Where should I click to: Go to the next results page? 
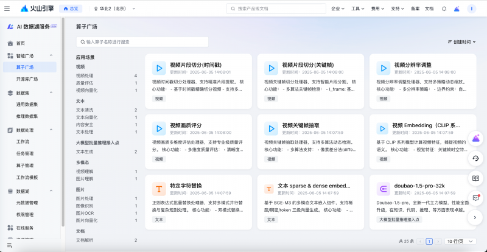(438, 241)
